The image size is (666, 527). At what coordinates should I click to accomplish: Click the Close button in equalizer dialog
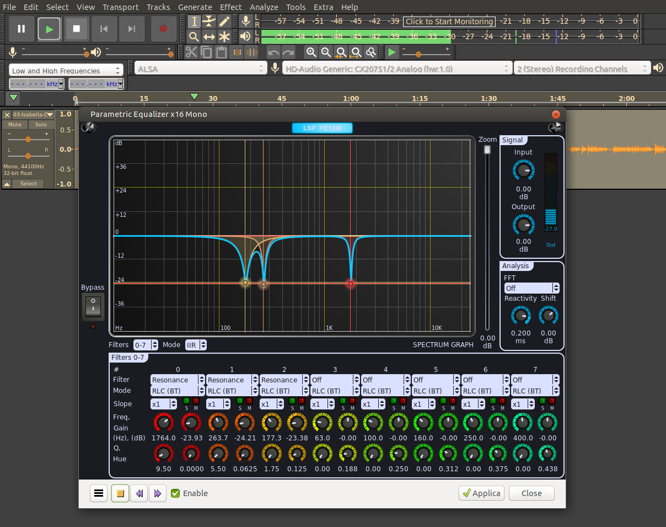coord(531,493)
